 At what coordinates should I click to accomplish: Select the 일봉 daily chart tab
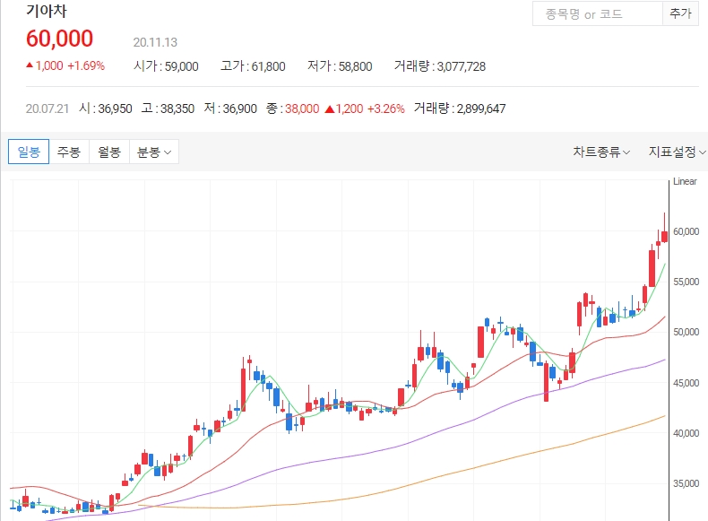click(29, 152)
